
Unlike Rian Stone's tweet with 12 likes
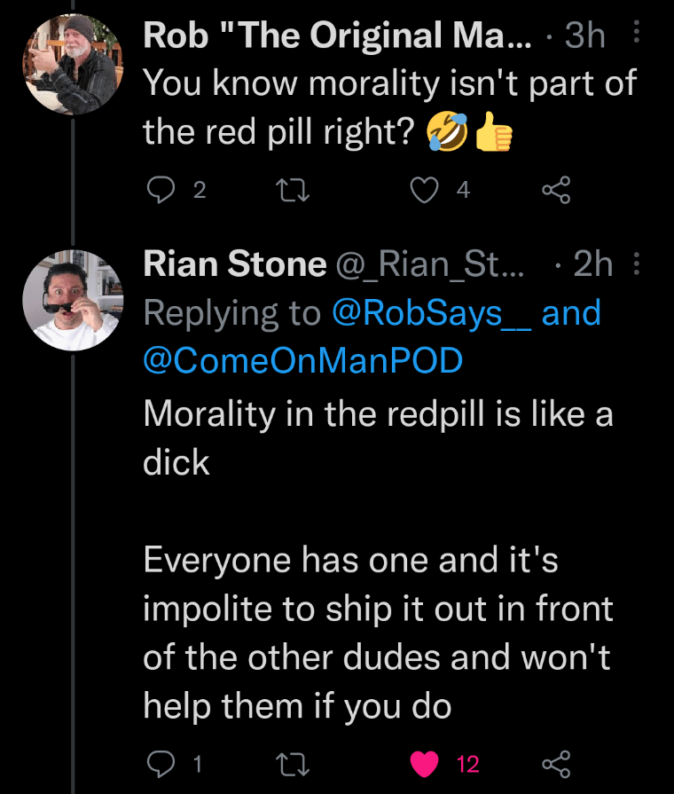[427, 763]
